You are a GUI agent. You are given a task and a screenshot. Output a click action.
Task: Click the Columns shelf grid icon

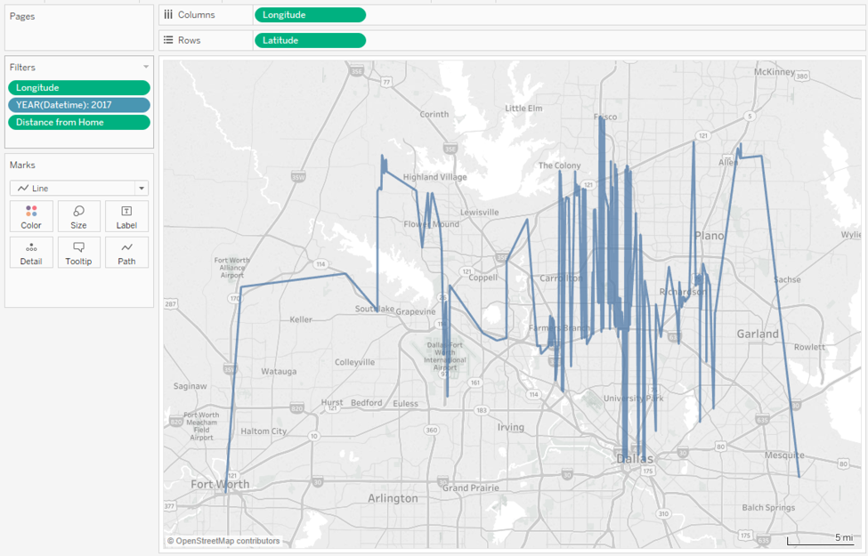click(x=169, y=14)
